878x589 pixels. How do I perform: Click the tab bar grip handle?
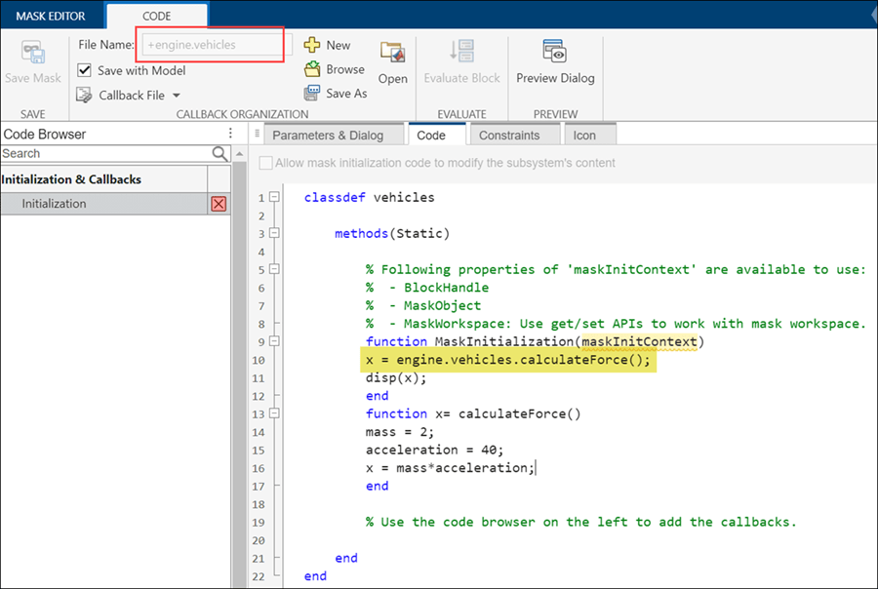pos(257,134)
